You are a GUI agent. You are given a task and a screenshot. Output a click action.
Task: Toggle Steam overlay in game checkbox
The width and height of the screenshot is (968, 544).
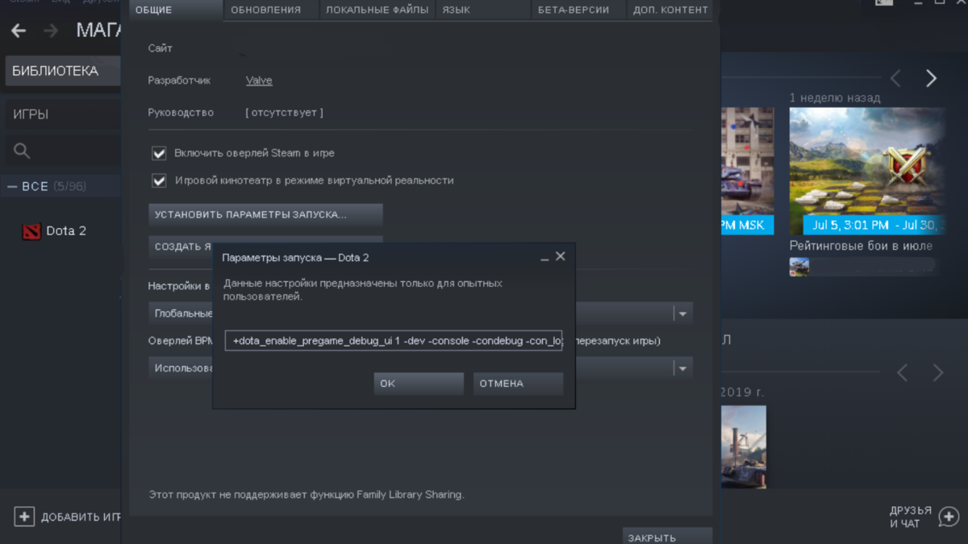coord(159,153)
